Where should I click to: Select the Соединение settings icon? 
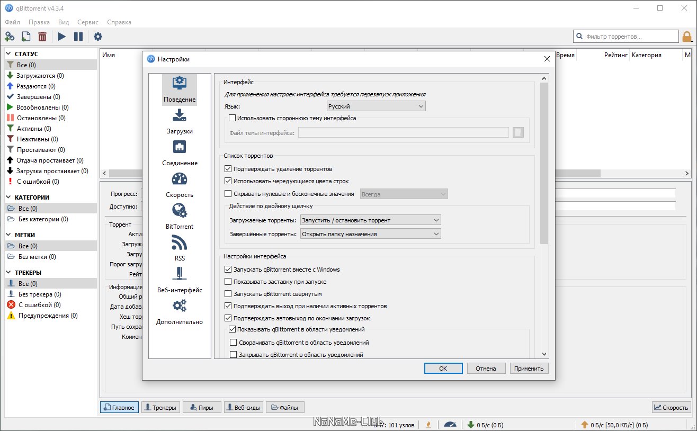tap(180, 147)
